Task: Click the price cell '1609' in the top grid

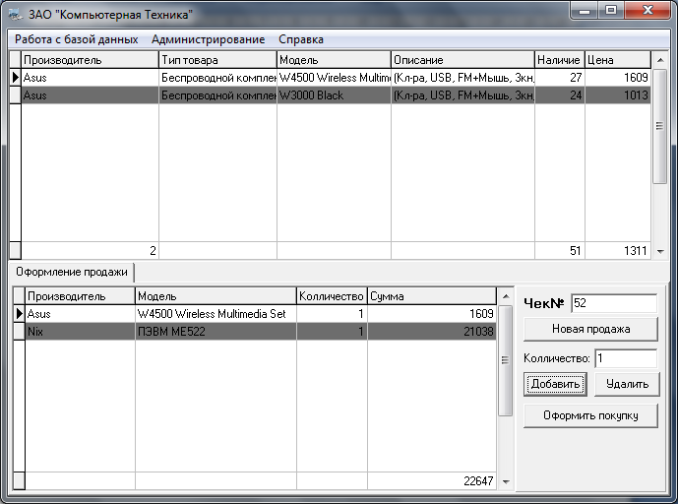Action: 617,78
